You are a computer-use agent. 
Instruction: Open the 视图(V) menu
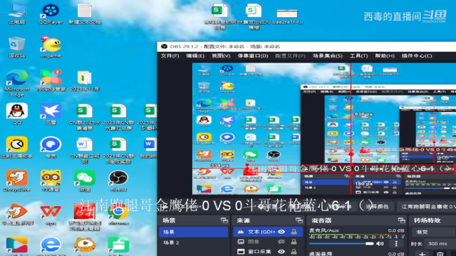pyautogui.click(x=221, y=56)
